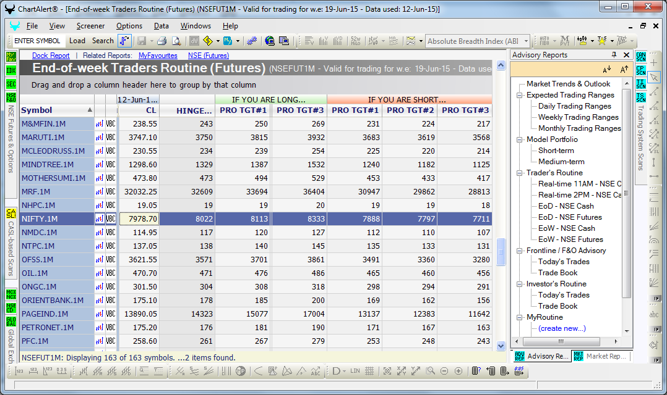The height and width of the screenshot is (395, 667).
Task: Toggle the highlighted dock toolbar button
Action: pos(124,41)
